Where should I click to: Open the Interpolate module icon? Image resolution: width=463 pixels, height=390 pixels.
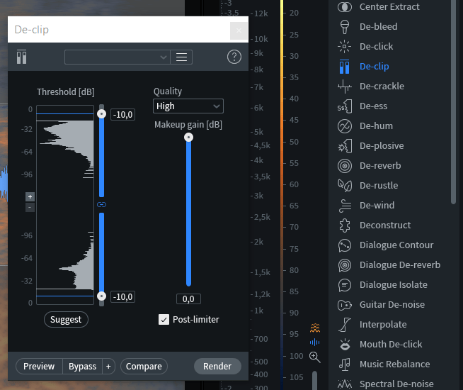[345, 325]
